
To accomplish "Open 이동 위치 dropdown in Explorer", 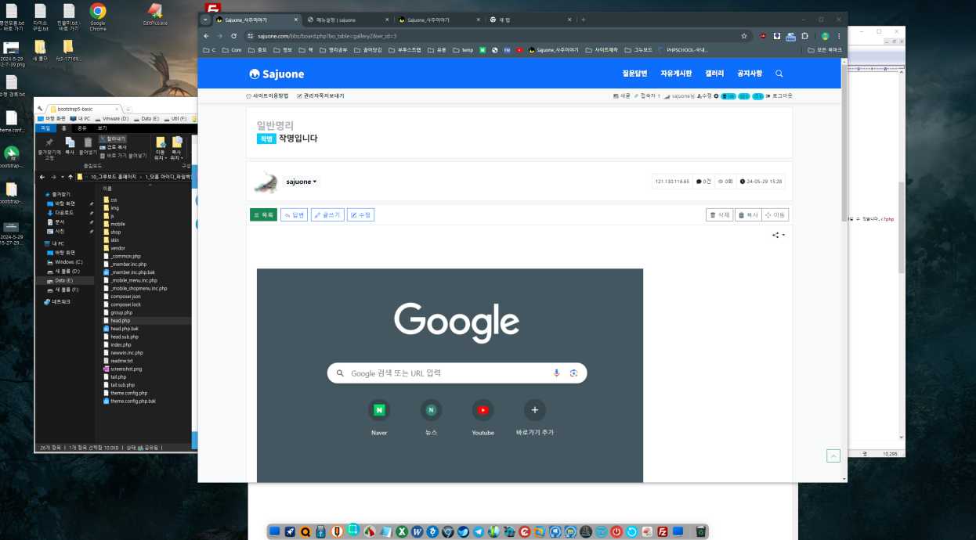I will pos(160,147).
